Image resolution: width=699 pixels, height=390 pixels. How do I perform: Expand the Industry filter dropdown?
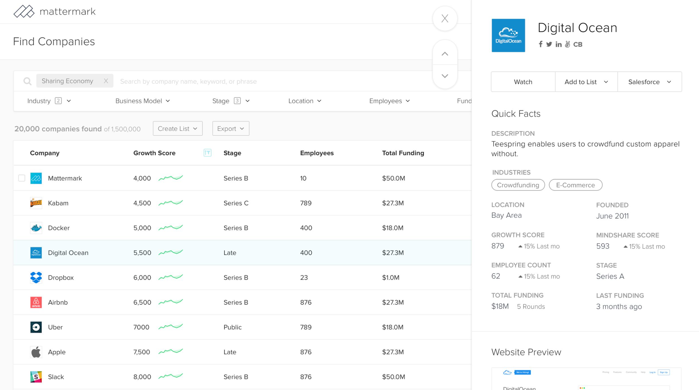[x=49, y=101]
